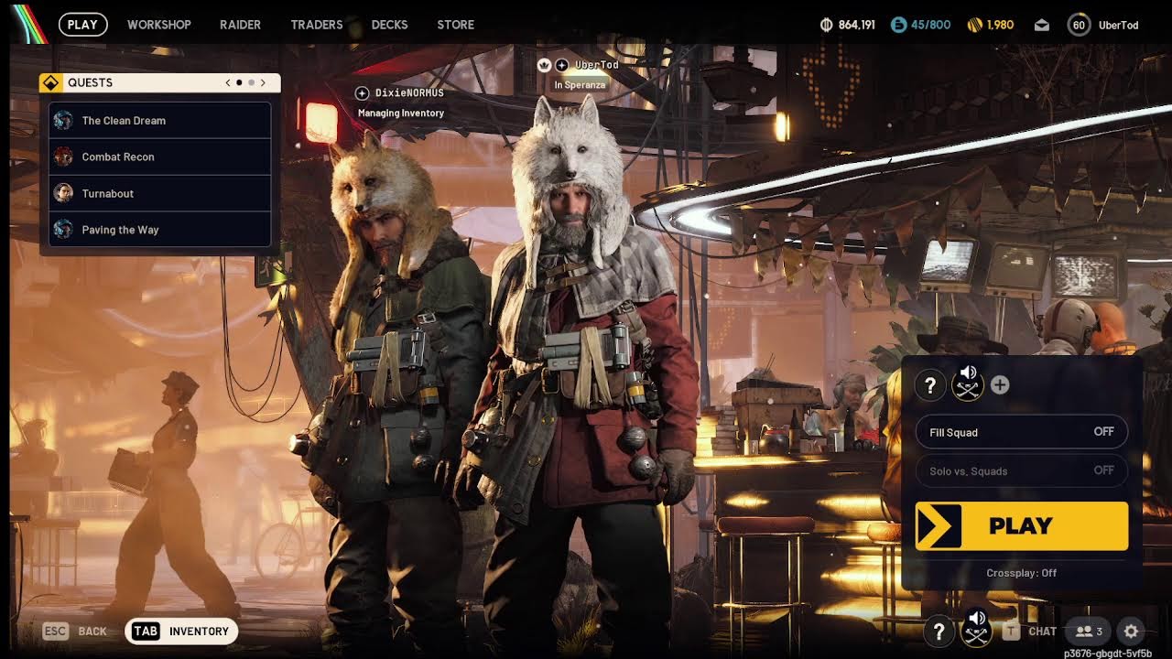The width and height of the screenshot is (1172, 659).
Task: Select the first quests page dot
Action: tap(240, 82)
